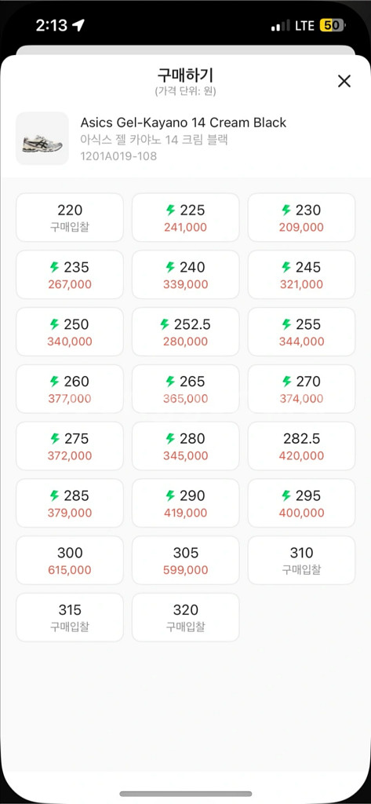Tap lightning icon on size 225
The height and width of the screenshot is (804, 371).
click(x=171, y=210)
